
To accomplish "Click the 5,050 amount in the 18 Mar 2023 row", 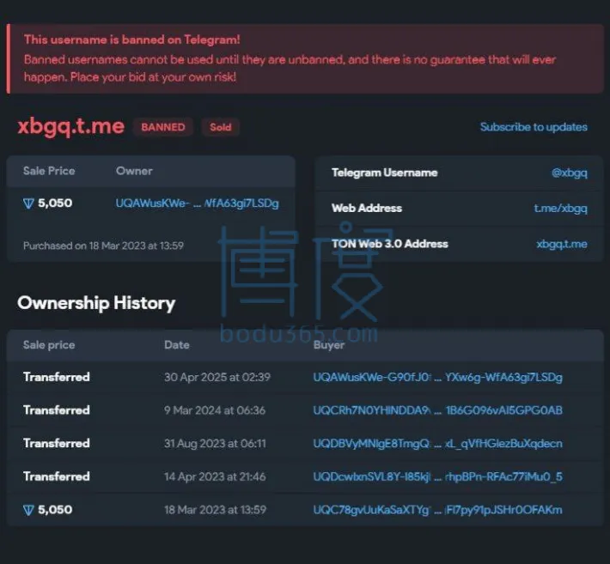I will [55, 510].
